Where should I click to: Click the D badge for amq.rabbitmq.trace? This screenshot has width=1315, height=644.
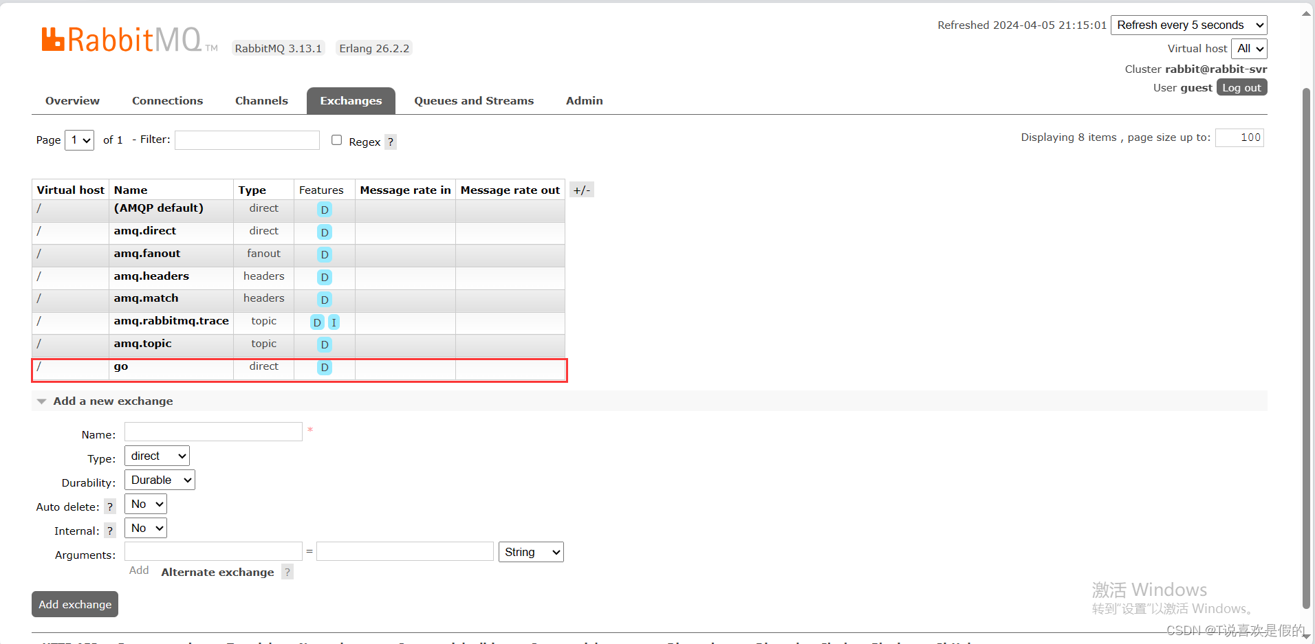tap(317, 322)
